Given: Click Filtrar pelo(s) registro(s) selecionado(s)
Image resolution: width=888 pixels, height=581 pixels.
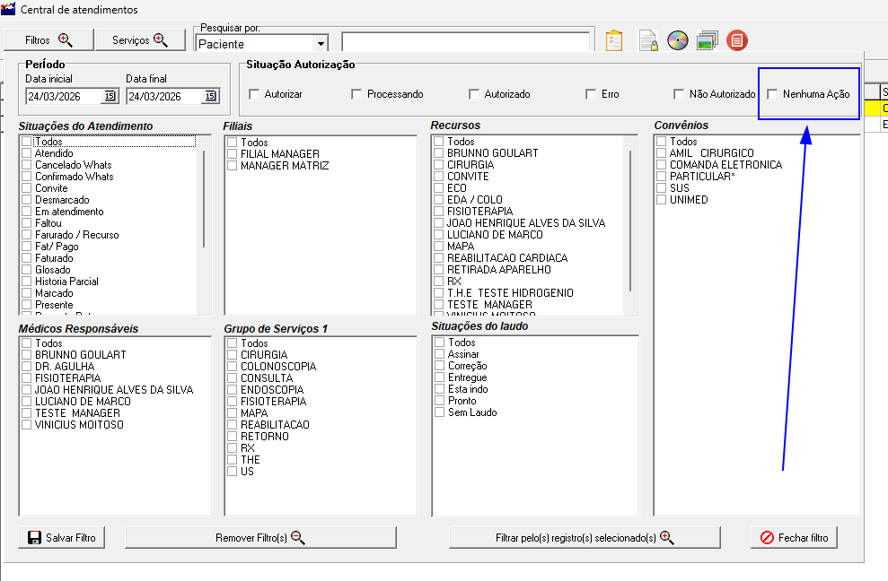Looking at the screenshot, I should [x=585, y=537].
